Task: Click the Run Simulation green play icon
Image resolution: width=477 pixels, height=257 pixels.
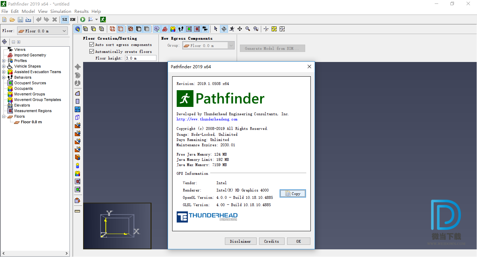Action: pos(83,20)
